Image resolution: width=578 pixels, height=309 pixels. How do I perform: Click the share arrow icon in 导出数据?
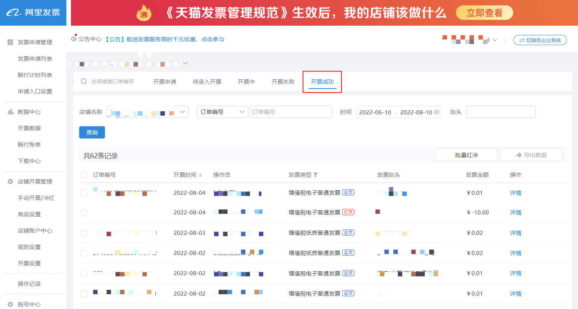519,155
